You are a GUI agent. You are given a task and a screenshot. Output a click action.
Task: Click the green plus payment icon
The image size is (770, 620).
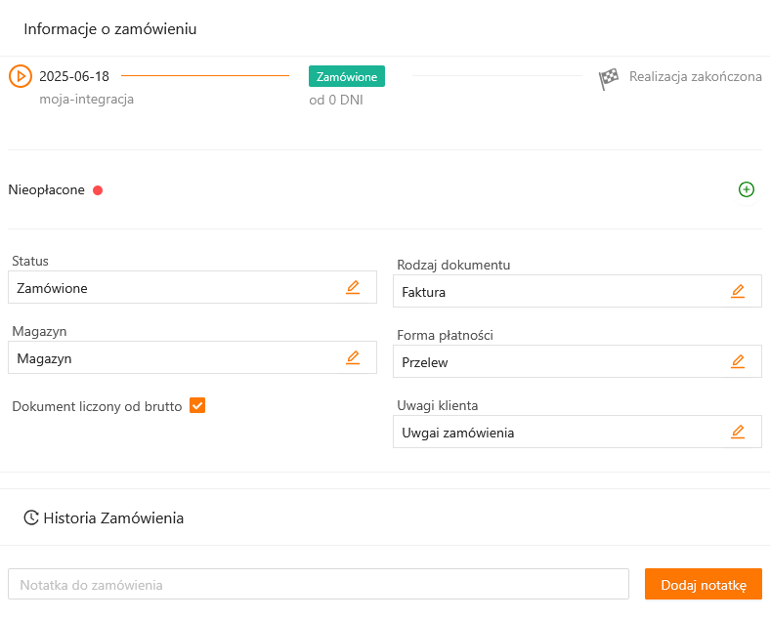click(747, 189)
